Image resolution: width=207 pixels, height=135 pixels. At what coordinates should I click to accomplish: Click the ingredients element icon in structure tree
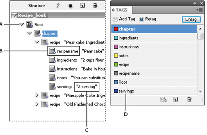52,60
